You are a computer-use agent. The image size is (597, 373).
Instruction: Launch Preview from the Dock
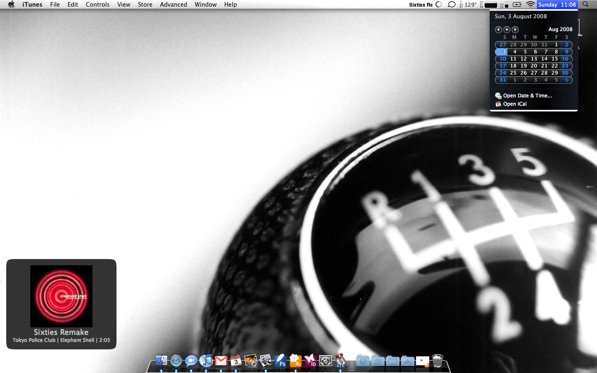266,361
